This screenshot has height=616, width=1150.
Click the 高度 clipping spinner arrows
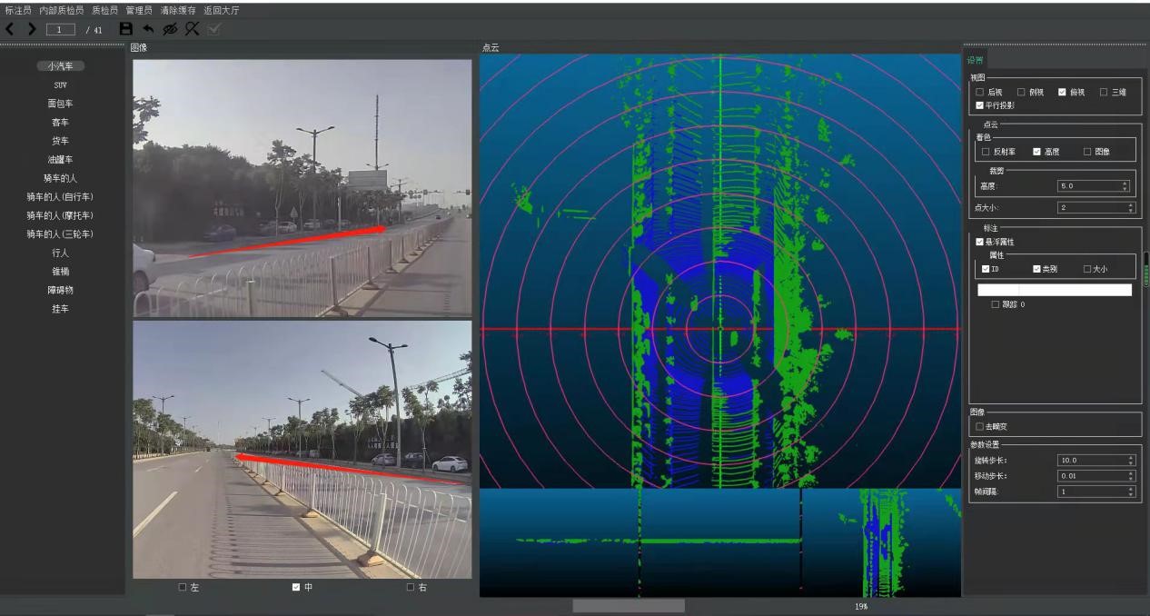[1125, 186]
